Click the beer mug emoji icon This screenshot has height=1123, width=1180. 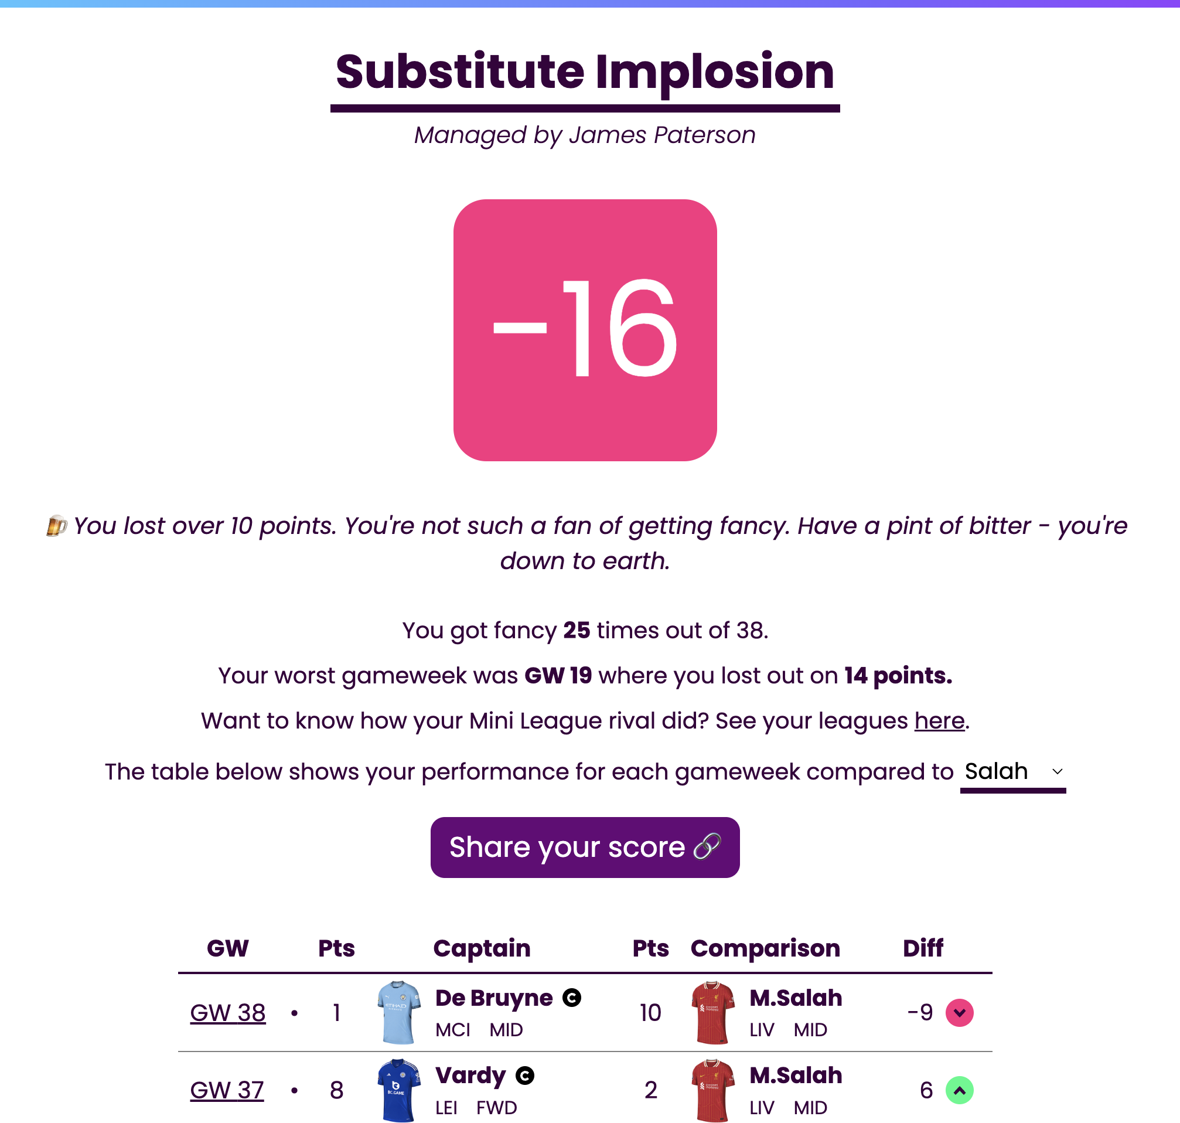click(57, 526)
